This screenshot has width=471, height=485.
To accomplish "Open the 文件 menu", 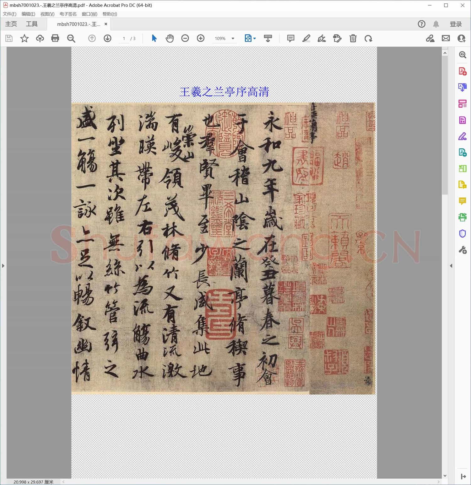I will click(x=9, y=14).
